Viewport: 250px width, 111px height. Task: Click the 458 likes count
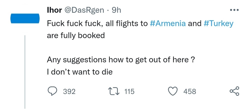tap(190, 92)
